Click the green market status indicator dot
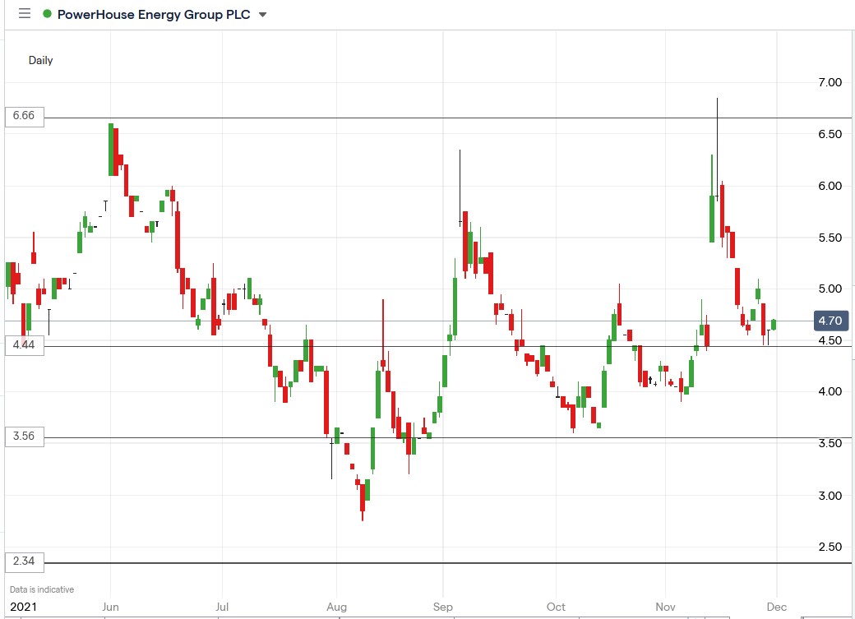 [x=48, y=14]
